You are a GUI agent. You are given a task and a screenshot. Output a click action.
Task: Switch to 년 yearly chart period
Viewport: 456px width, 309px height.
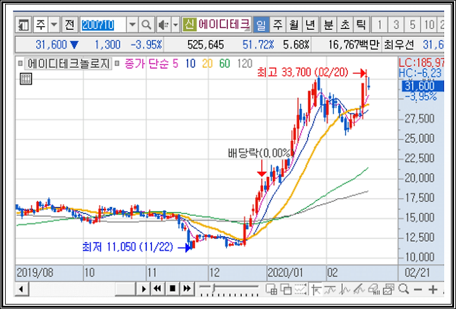click(x=310, y=25)
